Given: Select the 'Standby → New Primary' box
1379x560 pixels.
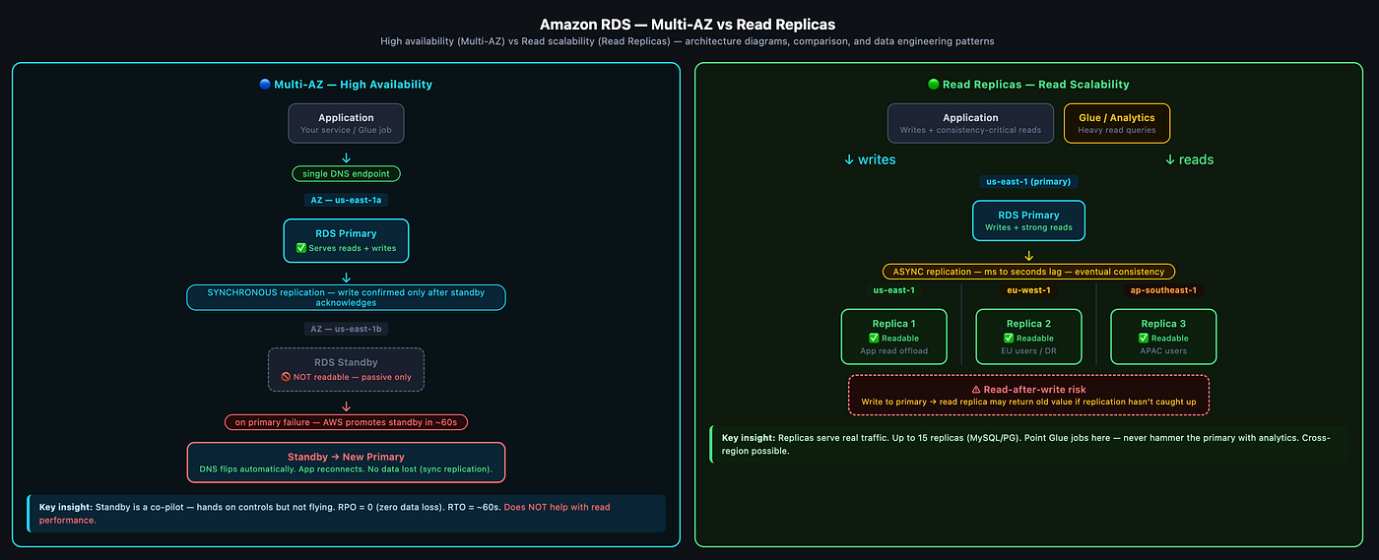Looking at the screenshot, I should point(346,463).
